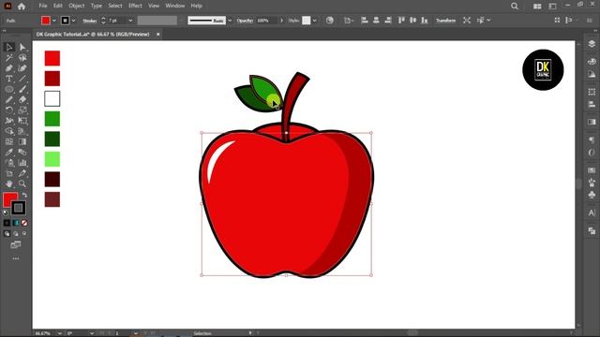Select the Zoom tool
600x337 pixels.
coord(22,183)
